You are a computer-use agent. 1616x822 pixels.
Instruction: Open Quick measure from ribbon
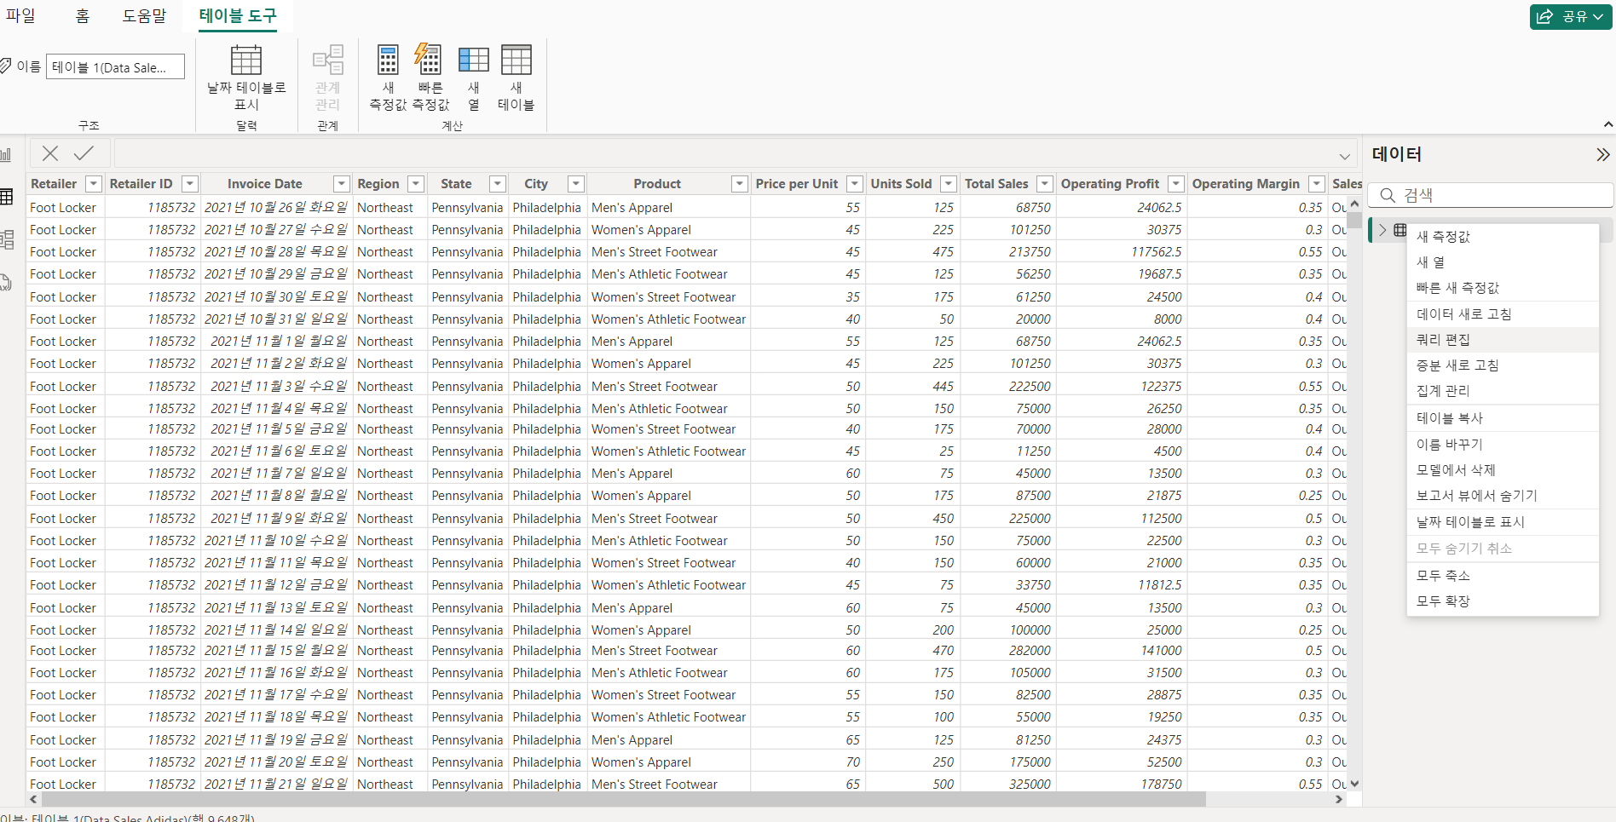pos(430,77)
